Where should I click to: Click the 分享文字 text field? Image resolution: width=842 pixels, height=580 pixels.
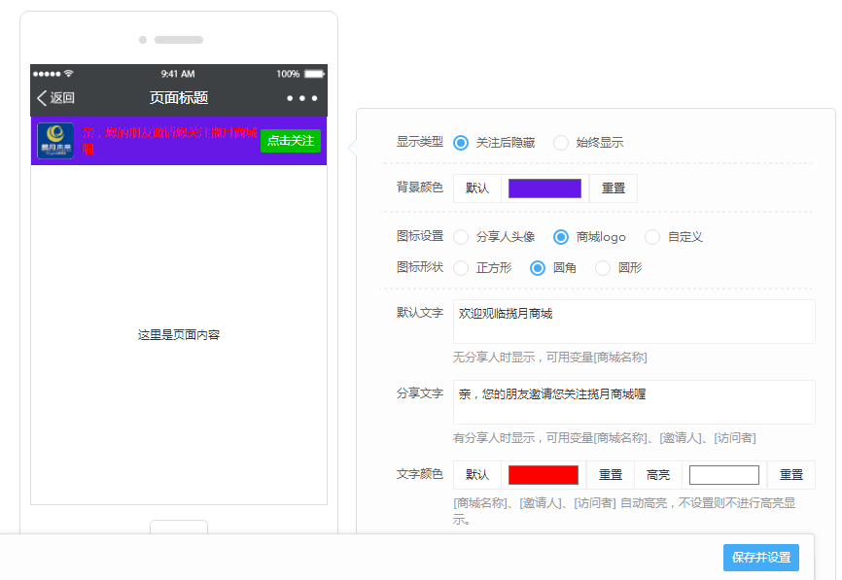point(634,402)
